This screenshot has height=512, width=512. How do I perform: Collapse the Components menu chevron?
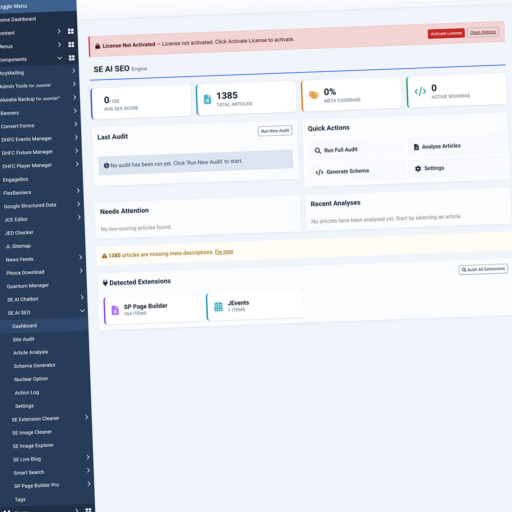(x=60, y=58)
